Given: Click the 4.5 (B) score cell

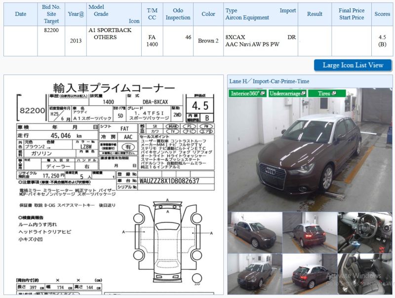Looking at the screenshot, I should coord(382,41).
